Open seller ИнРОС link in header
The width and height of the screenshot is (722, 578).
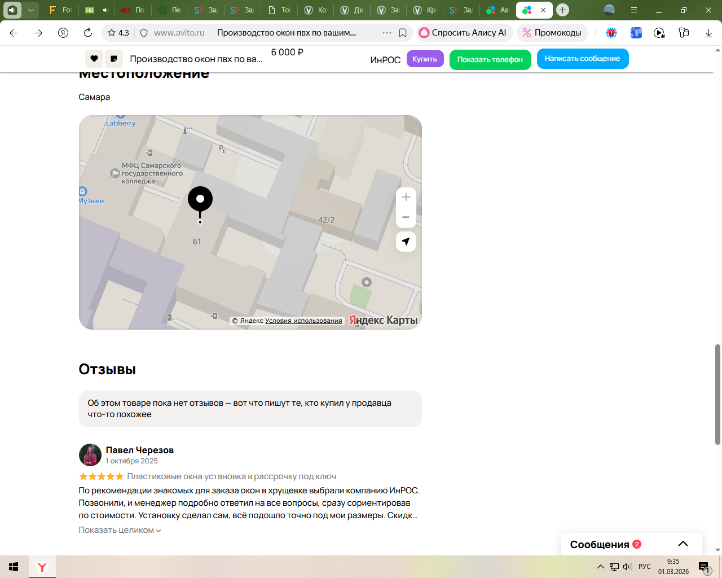click(385, 60)
